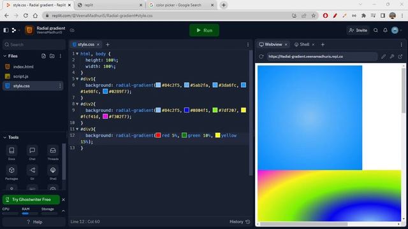The image size is (408, 229).
Task: Click the Invite button
Action: [358, 31]
